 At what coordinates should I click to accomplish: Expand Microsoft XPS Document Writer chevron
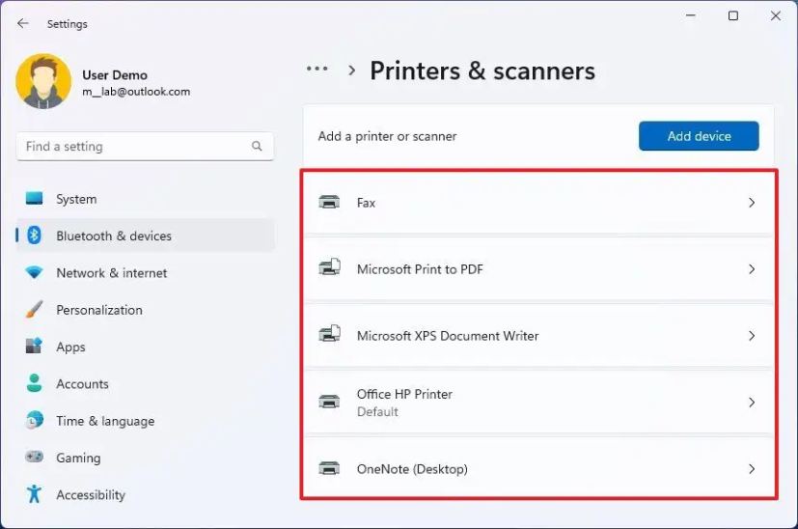[752, 336]
